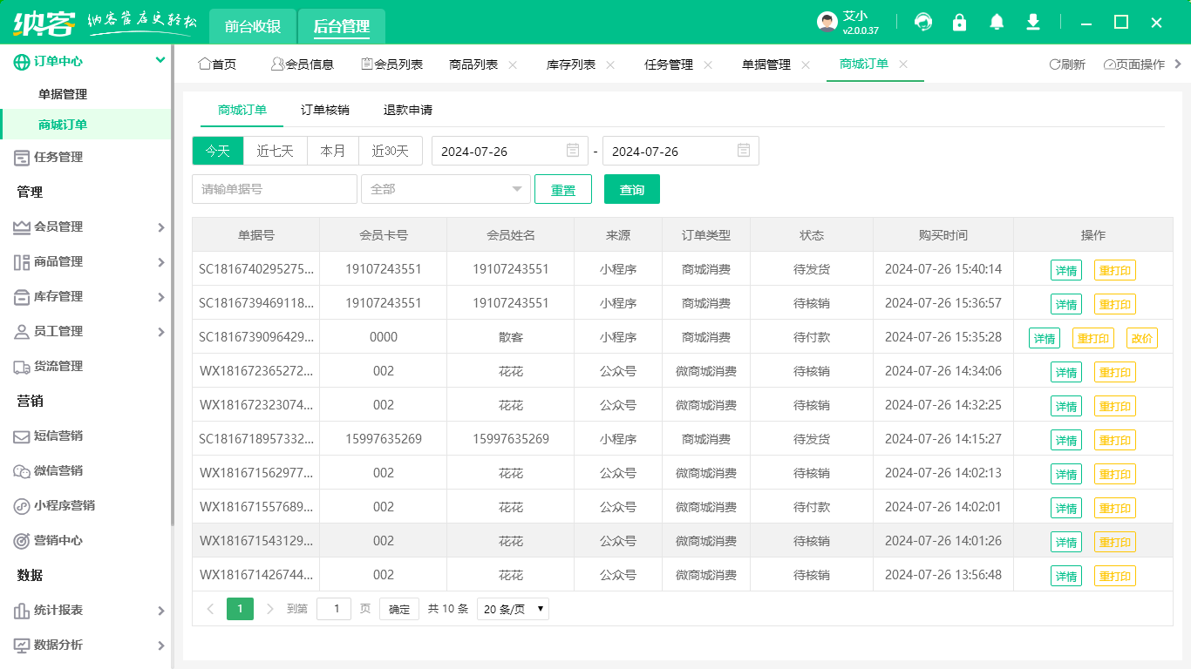This screenshot has width=1191, height=669.
Task: Select the 近30天 date filter
Action: tap(390, 151)
